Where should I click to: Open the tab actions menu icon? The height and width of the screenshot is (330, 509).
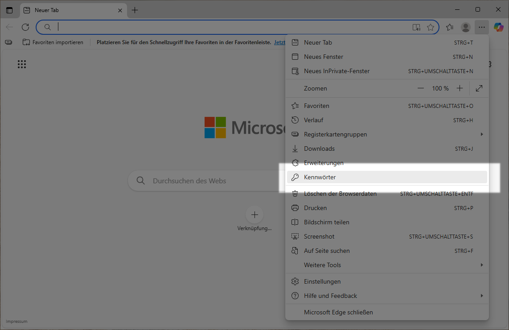(9, 10)
